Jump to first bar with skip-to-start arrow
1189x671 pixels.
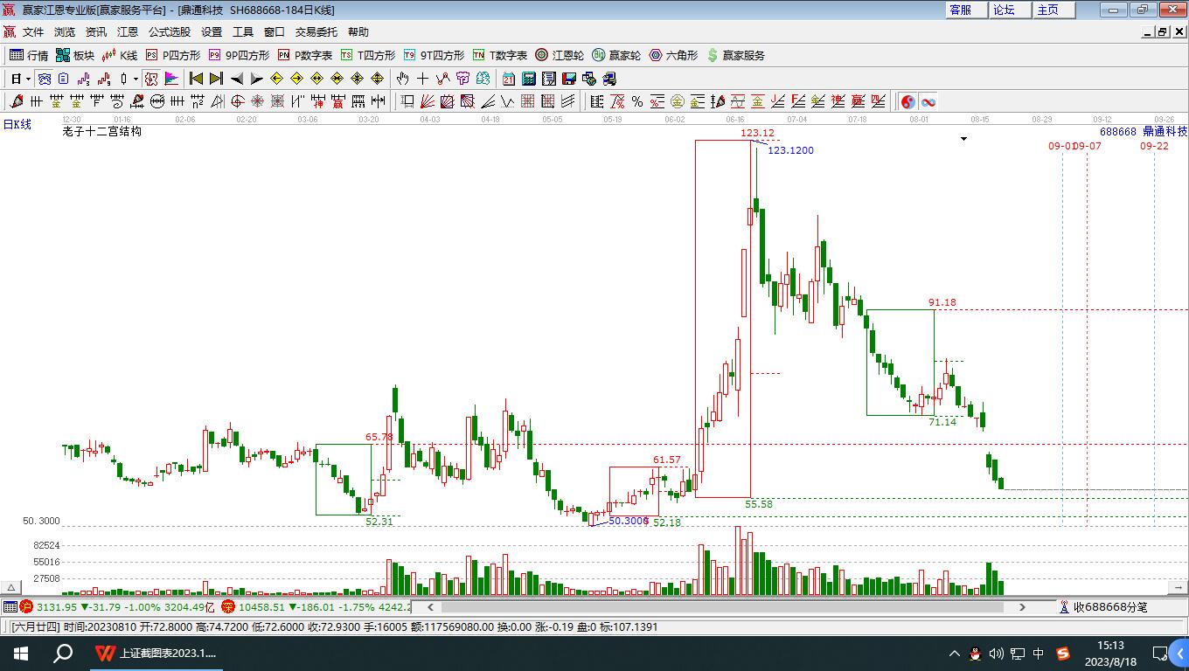coord(196,79)
